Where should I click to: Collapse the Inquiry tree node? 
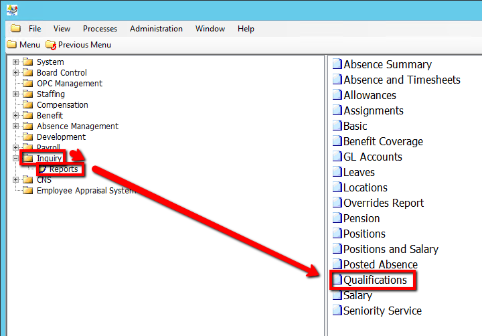coord(15,159)
